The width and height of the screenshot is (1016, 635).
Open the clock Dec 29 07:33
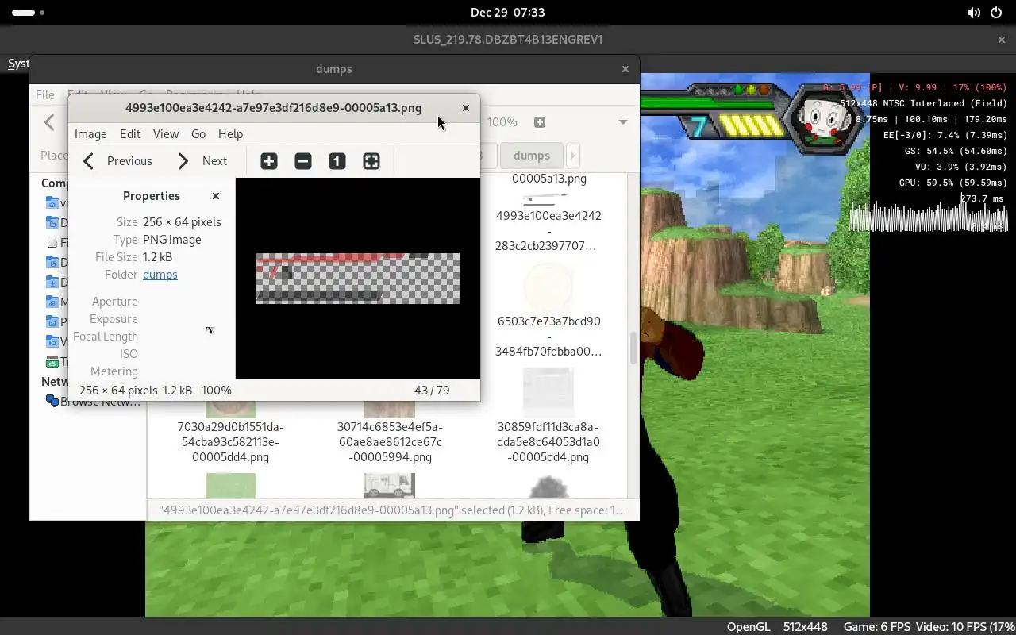(x=508, y=13)
